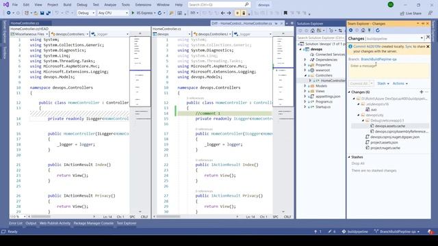Viewport: 438px width, 246px height.
Task: Click Team Explorer Back button icon
Action: (x=351, y=30)
